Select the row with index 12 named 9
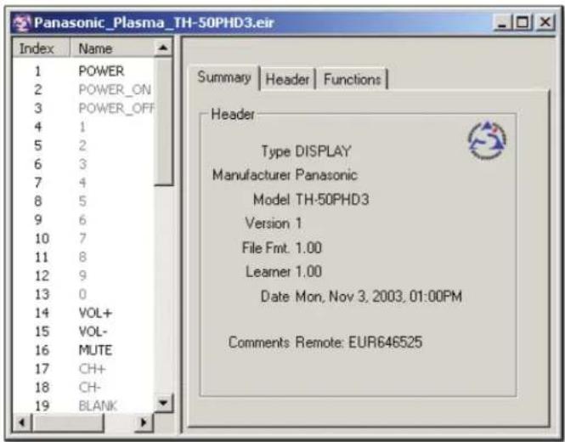 (x=83, y=275)
